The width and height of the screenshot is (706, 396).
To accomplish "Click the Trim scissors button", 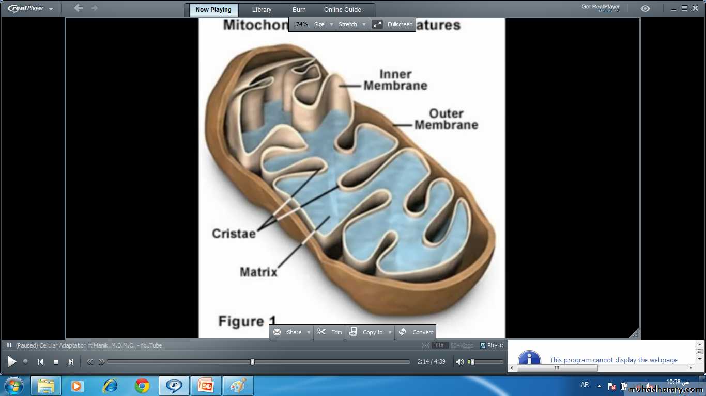I will [x=330, y=332].
